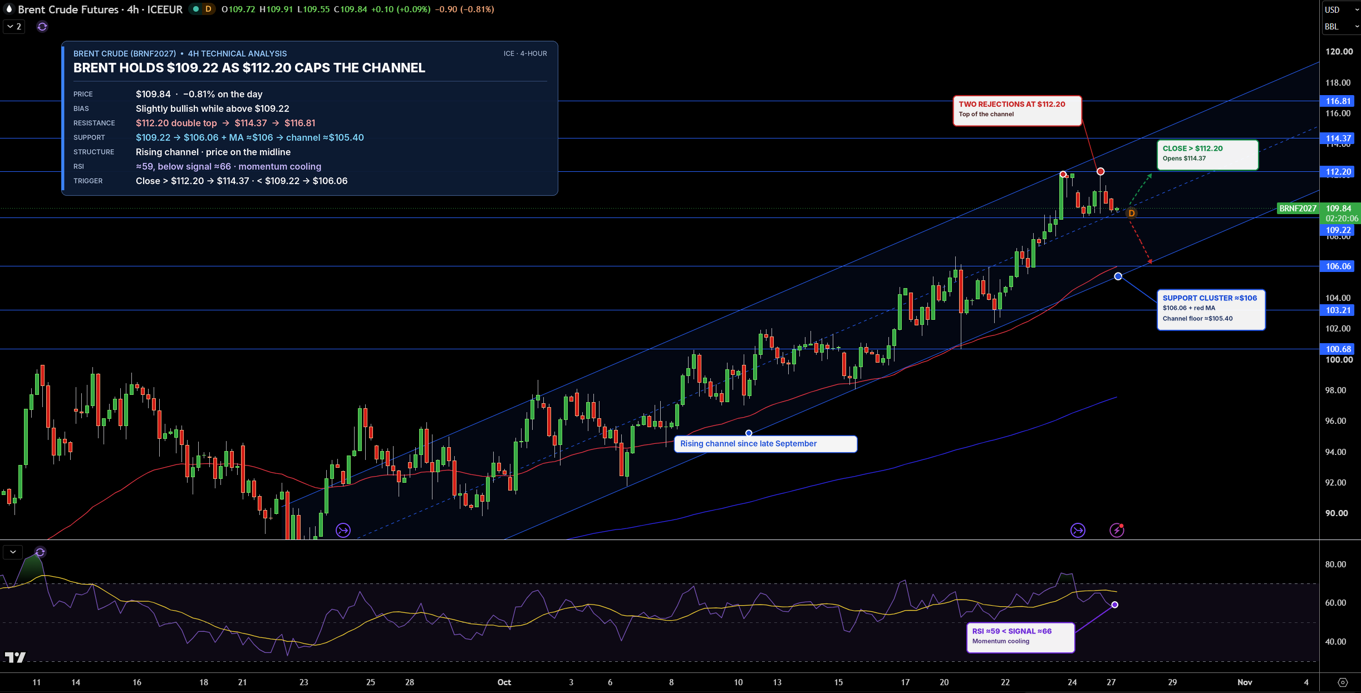This screenshot has height=693, width=1361.
Task: Select the 'RSI ≈59 < SIGNAL ≈66' callout
Action: click(1020, 637)
